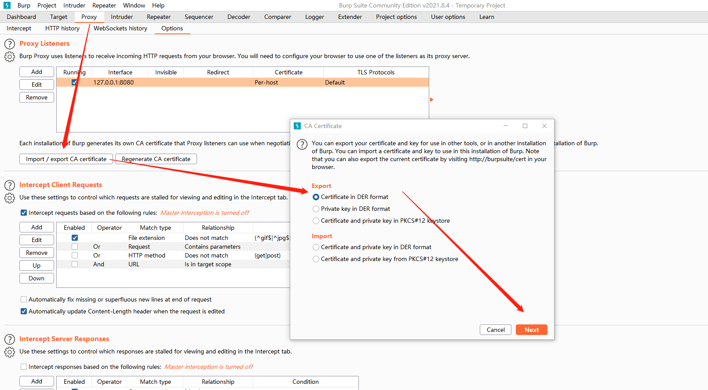Toggle enabled checkbox for File extension rule
This screenshot has height=390, width=708.
coord(75,238)
